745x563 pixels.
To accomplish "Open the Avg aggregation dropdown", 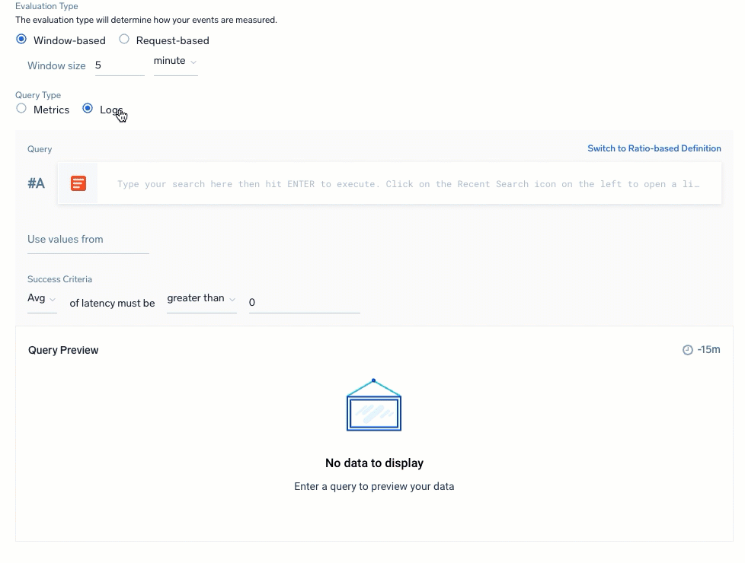I will pos(41,298).
